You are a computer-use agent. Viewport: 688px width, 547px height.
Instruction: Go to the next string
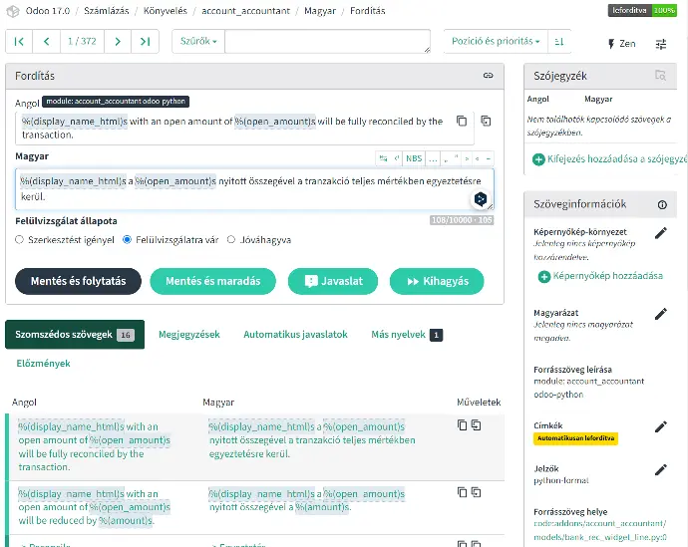(118, 42)
